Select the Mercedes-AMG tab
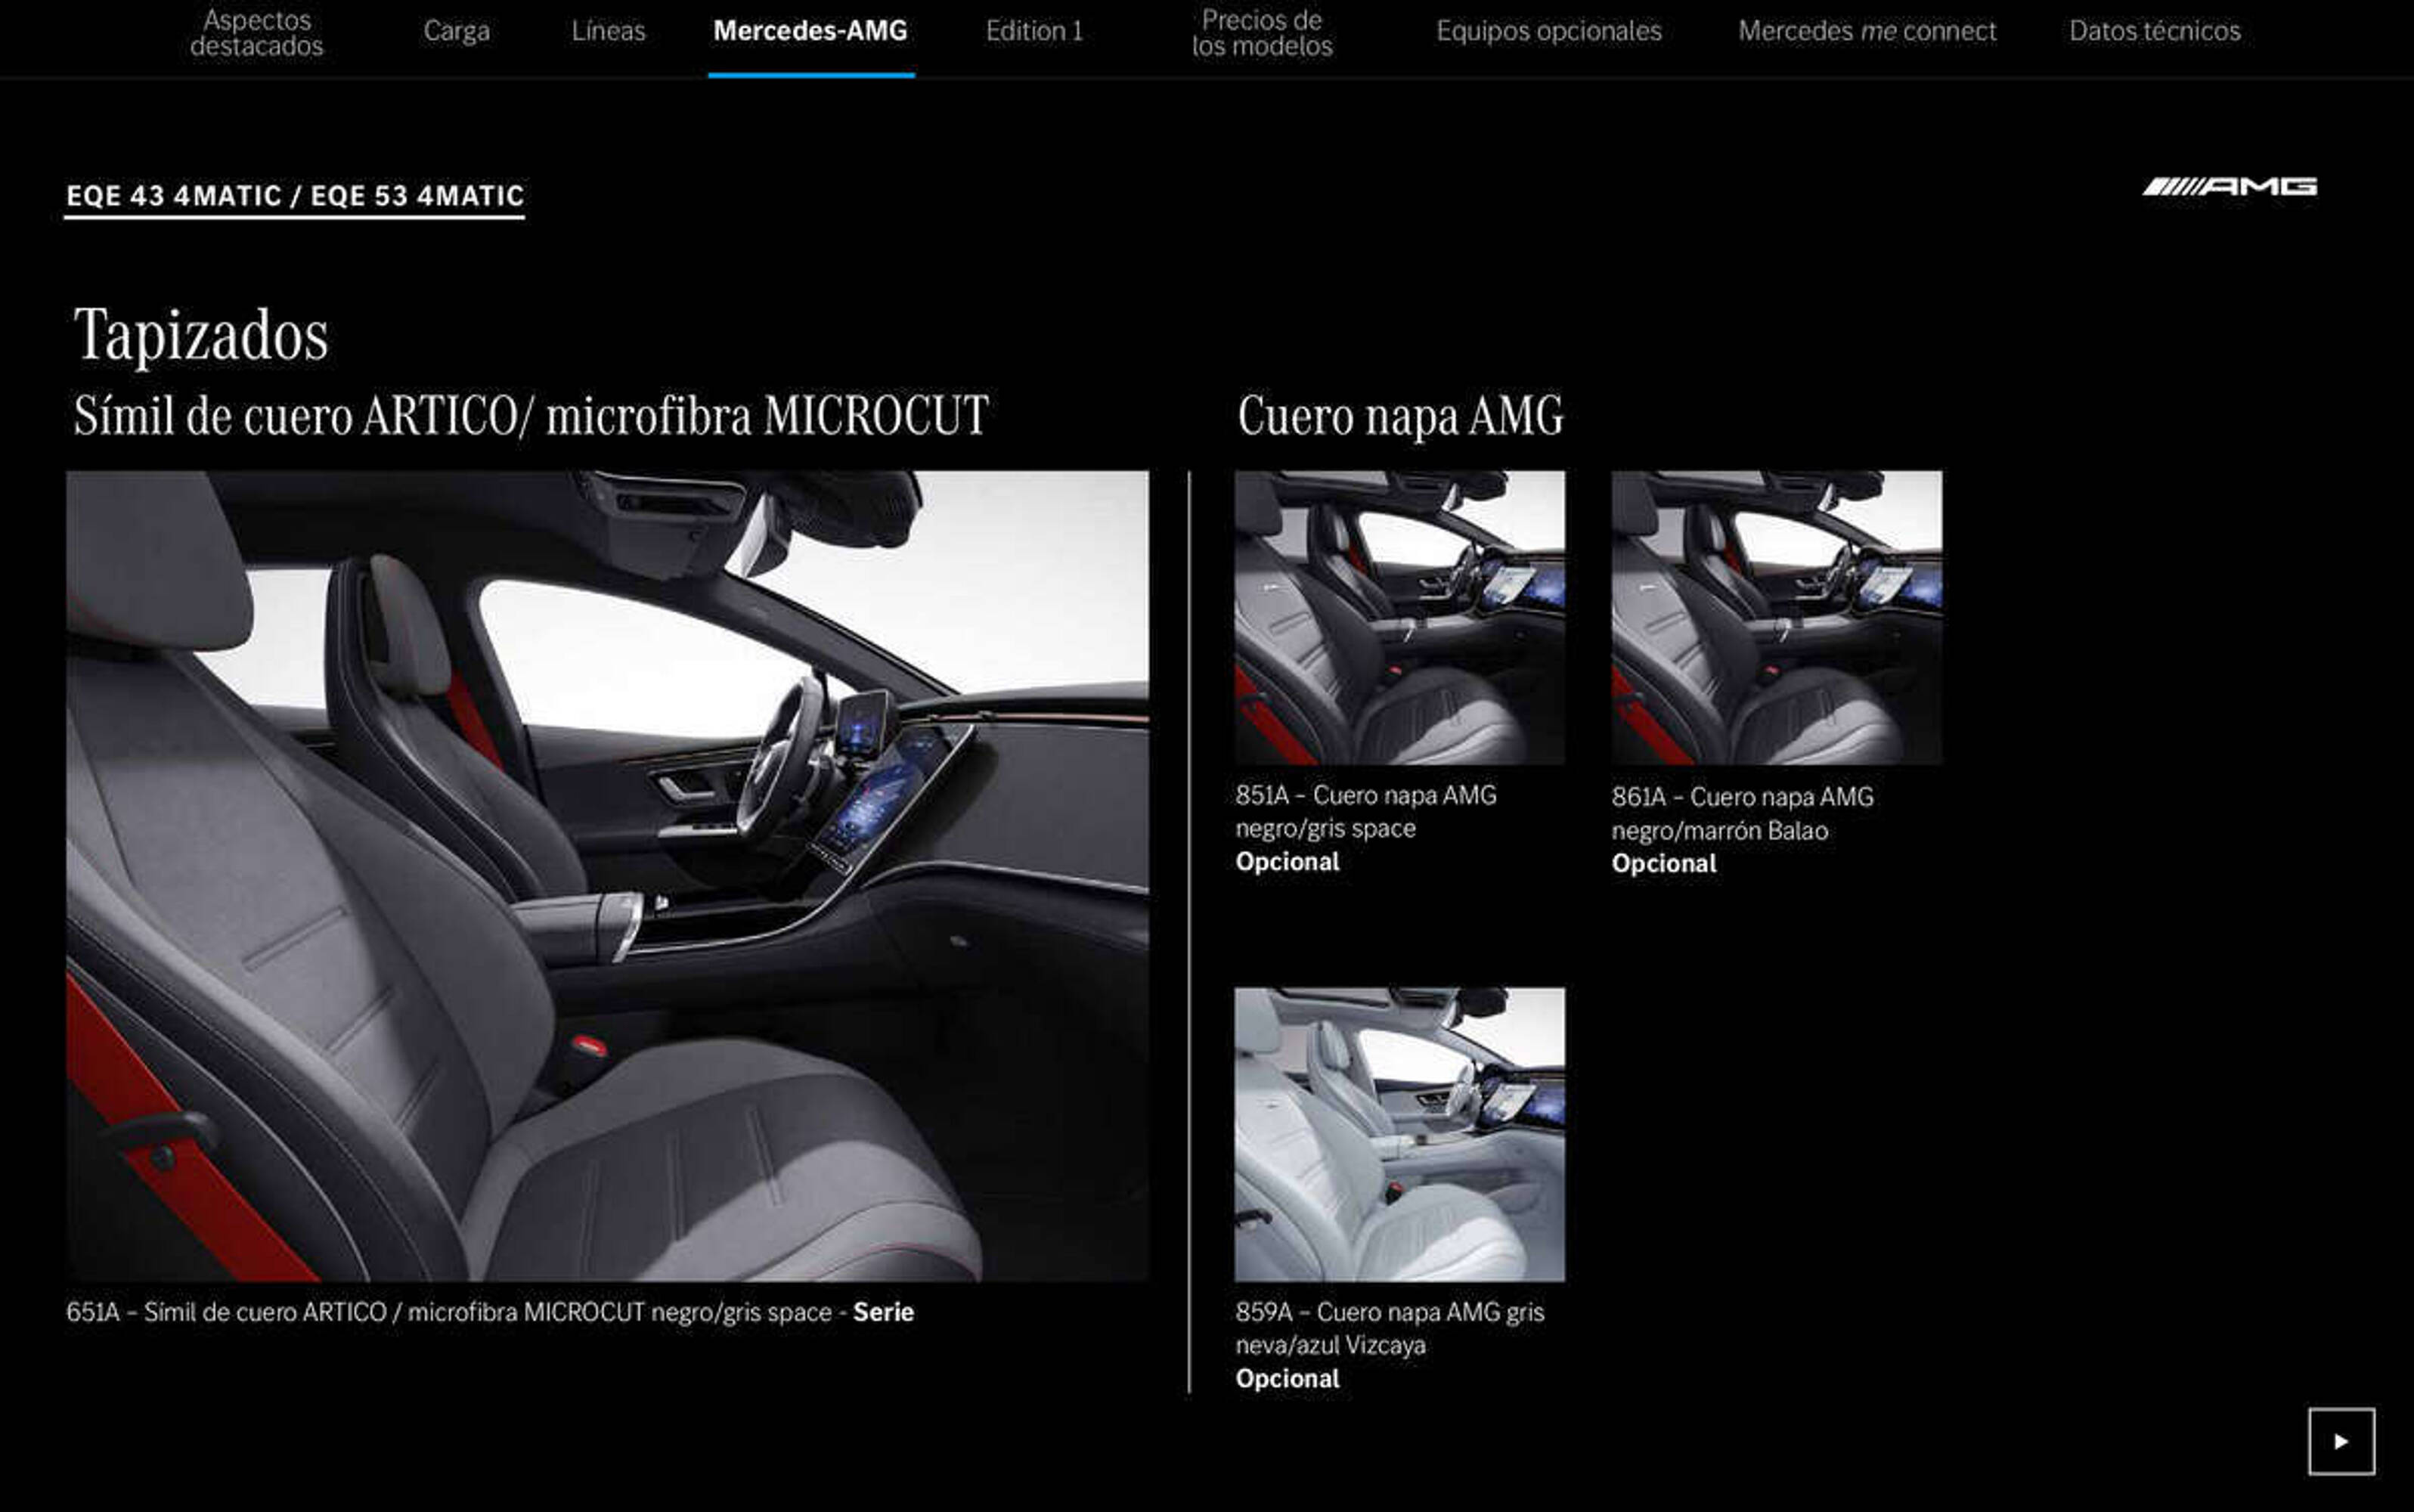The width and height of the screenshot is (2414, 1512). point(811,31)
